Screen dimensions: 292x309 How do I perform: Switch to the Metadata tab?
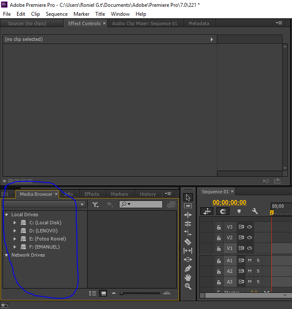pos(199,23)
